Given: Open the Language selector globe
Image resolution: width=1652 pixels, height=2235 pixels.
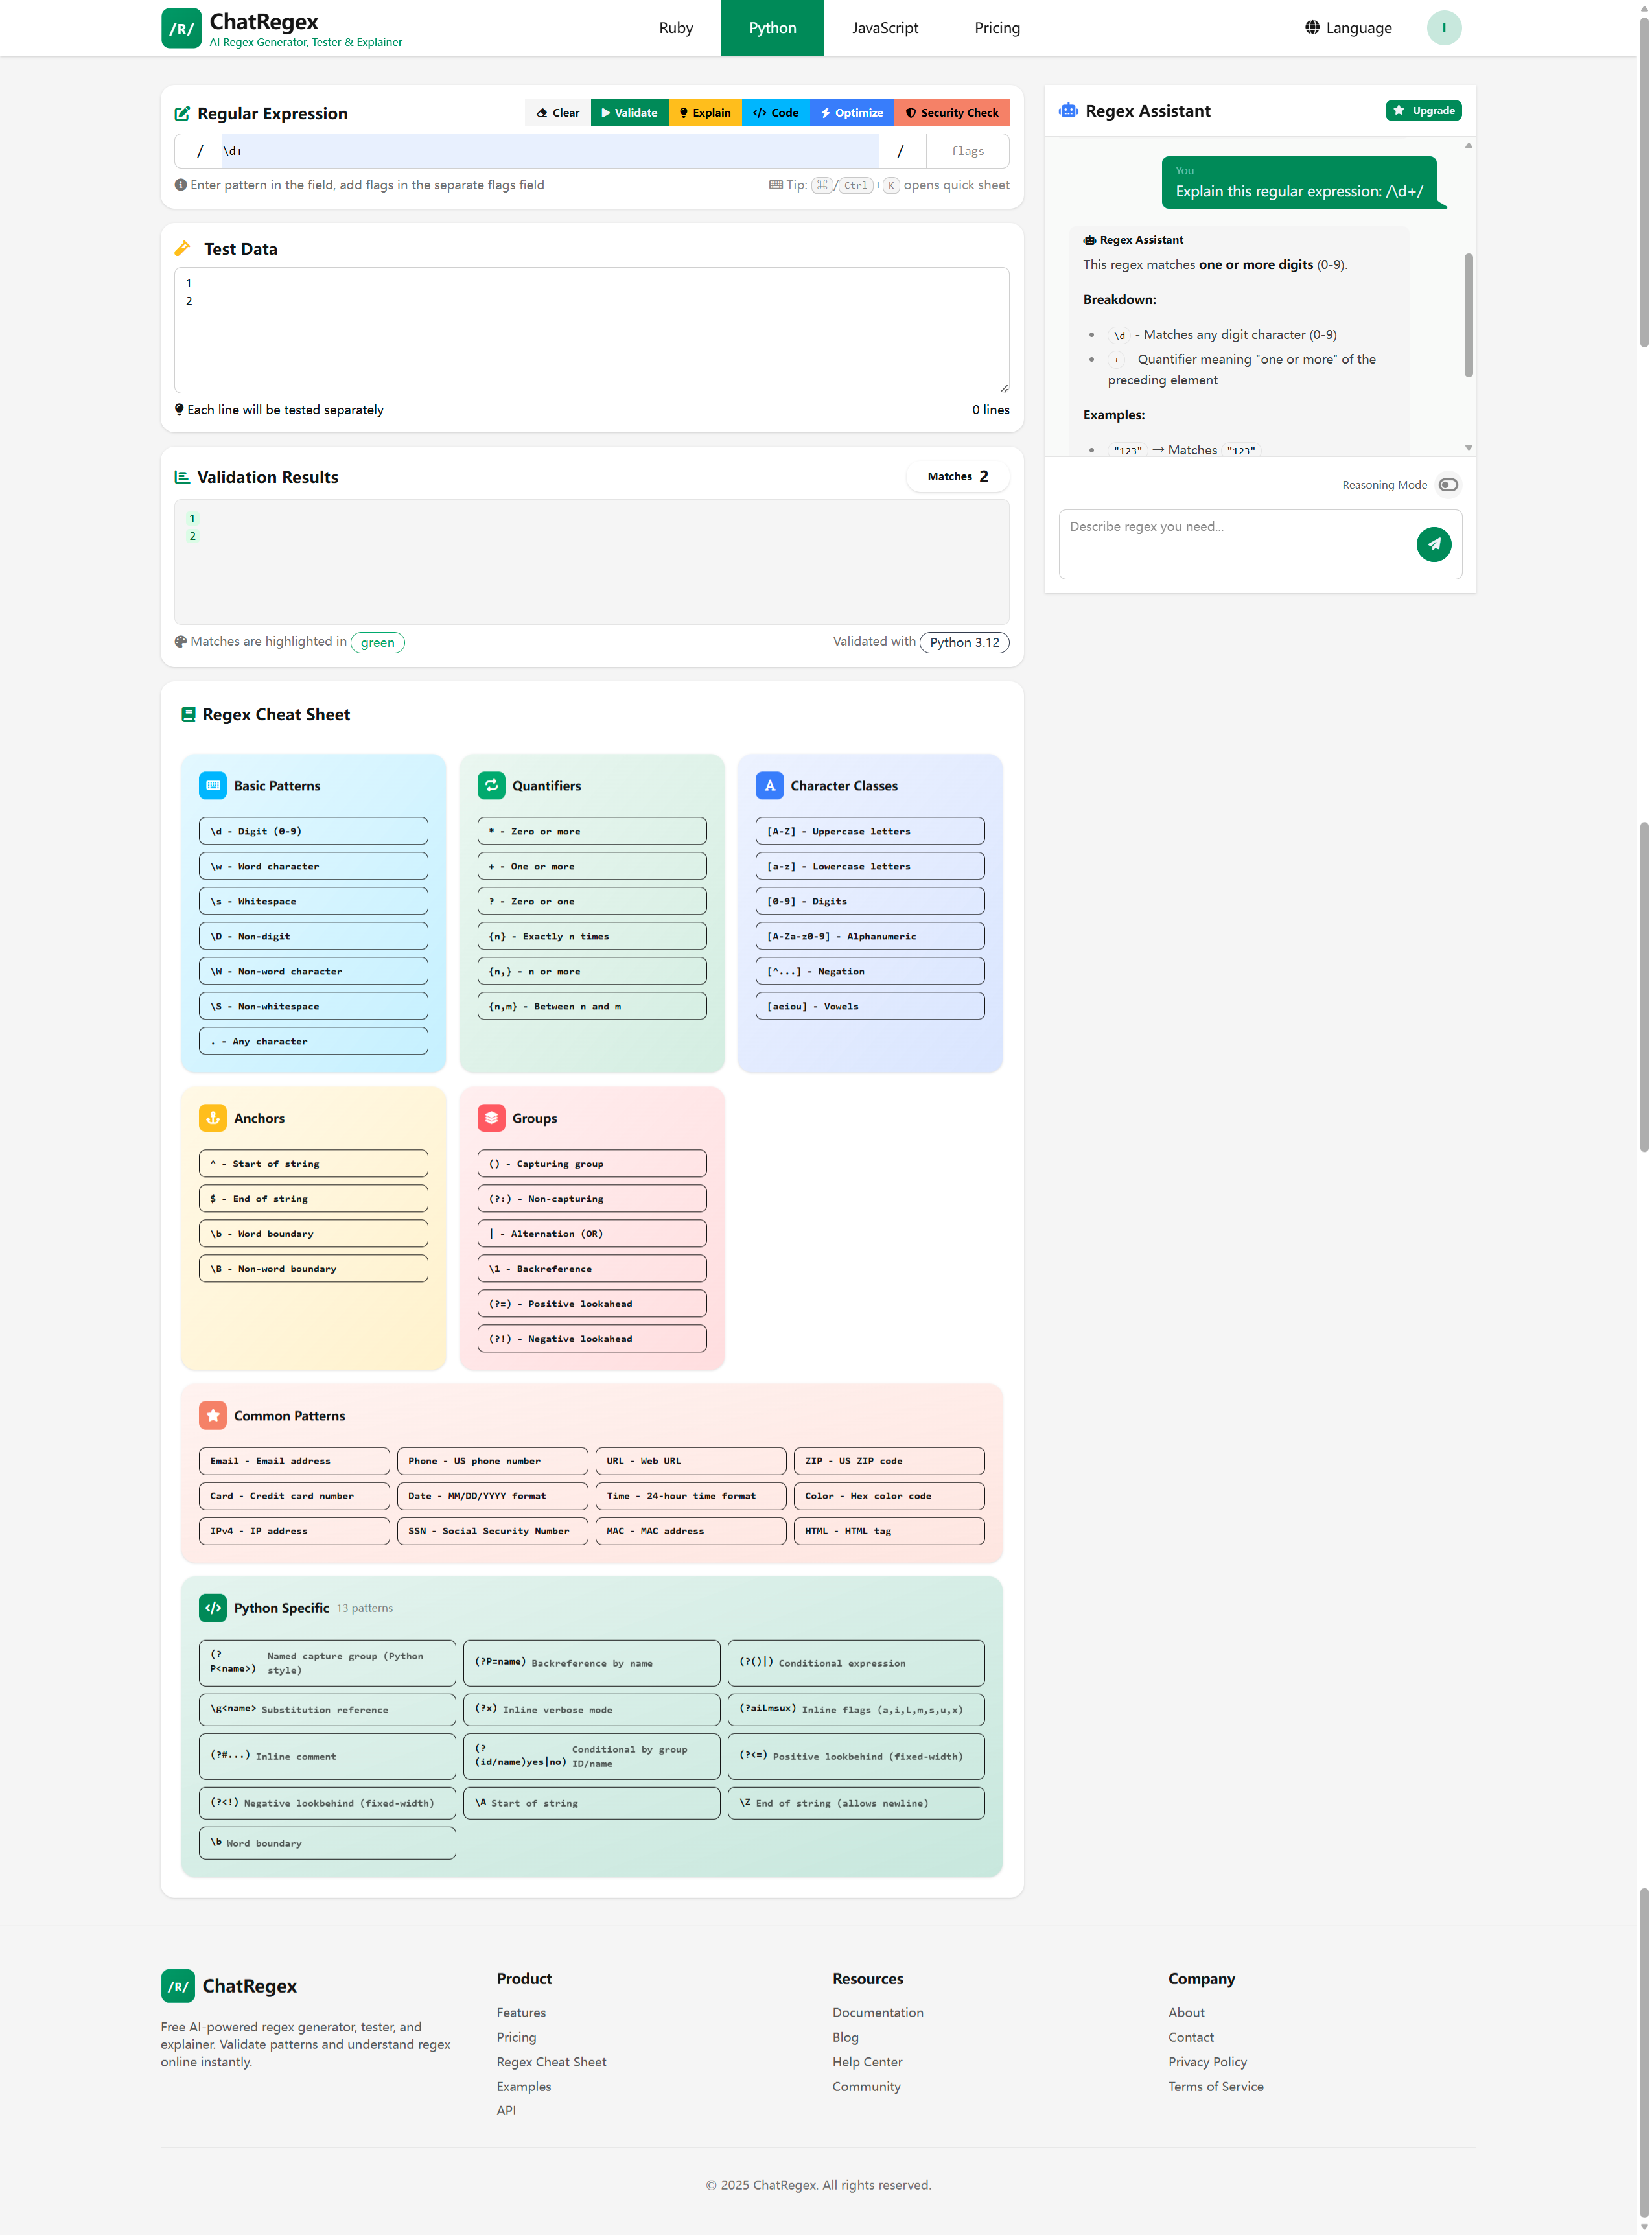Looking at the screenshot, I should pyautogui.click(x=1347, y=27).
